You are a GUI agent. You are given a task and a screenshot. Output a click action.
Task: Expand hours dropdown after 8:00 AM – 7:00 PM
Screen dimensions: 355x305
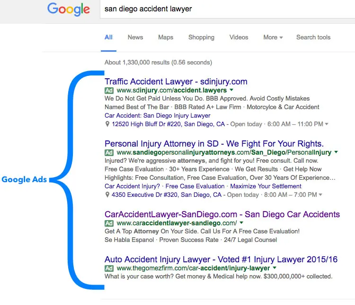[320, 195]
